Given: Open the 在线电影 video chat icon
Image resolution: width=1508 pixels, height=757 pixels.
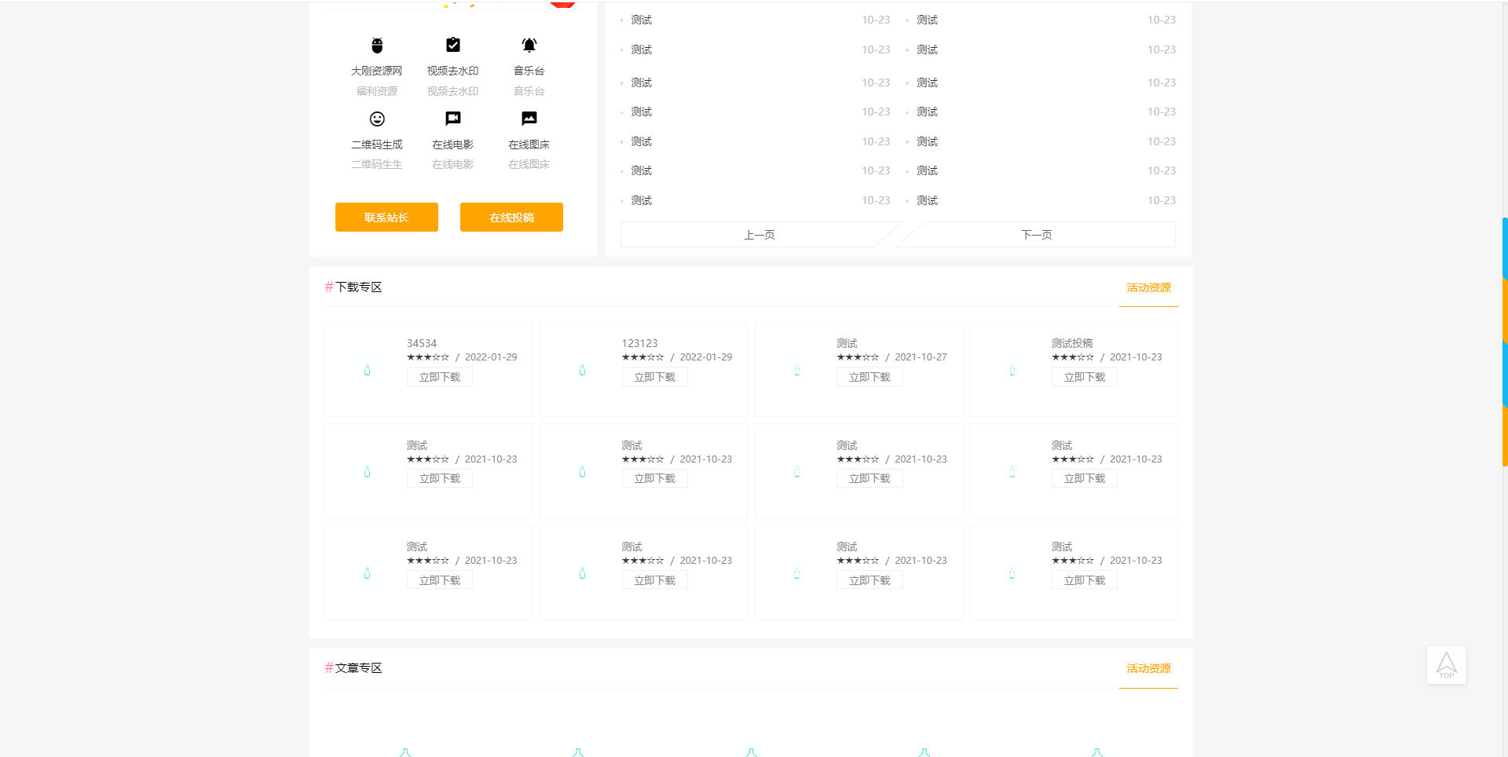Looking at the screenshot, I should pos(453,119).
